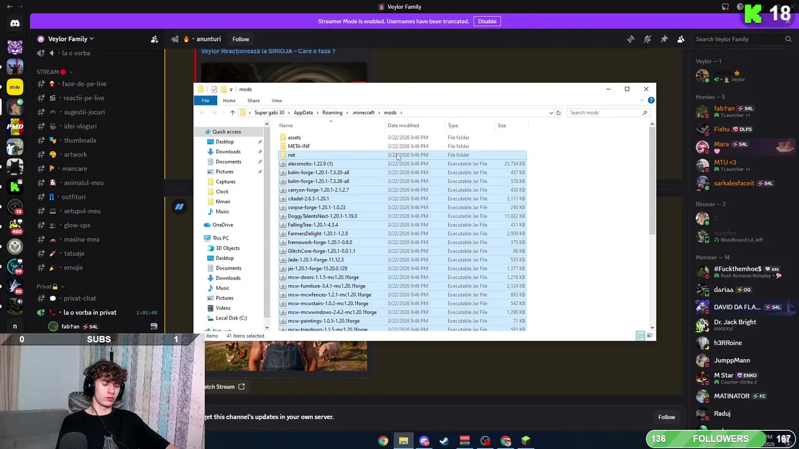Open the Veylor Reacționează la SIRIOJA link
The image size is (799, 449).
(268, 51)
